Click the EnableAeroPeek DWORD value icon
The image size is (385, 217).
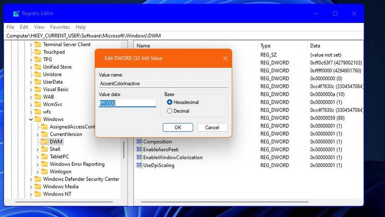pyautogui.click(x=139, y=149)
